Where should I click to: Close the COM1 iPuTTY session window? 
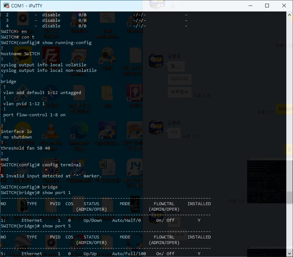pyautogui.click(x=284, y=6)
